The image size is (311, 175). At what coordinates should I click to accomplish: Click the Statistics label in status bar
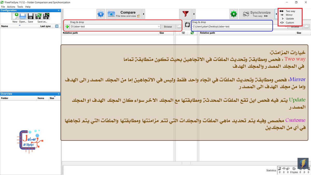[271, 170]
